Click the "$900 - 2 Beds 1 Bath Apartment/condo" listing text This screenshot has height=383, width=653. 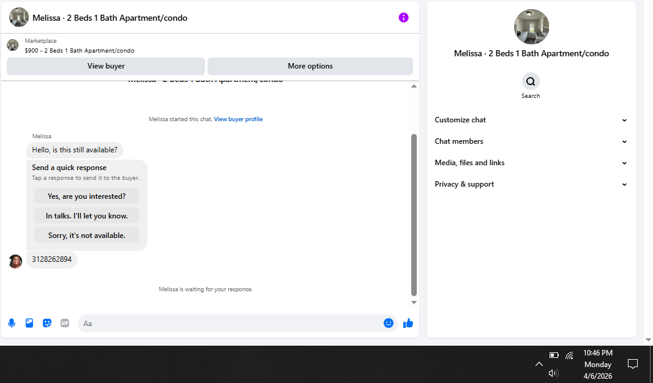click(80, 51)
